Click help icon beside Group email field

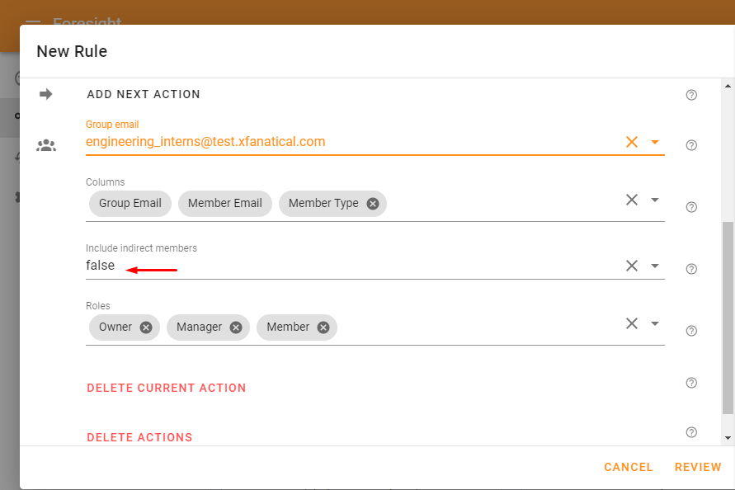pyautogui.click(x=691, y=145)
